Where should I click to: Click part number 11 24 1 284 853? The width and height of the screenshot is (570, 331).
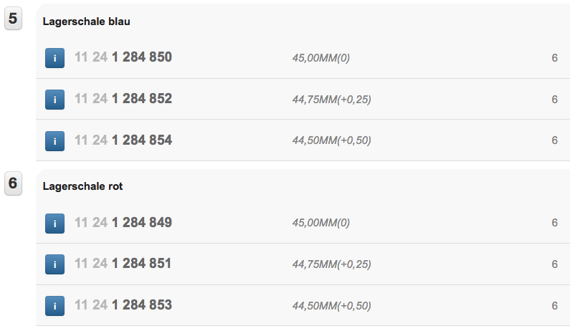[123, 304]
